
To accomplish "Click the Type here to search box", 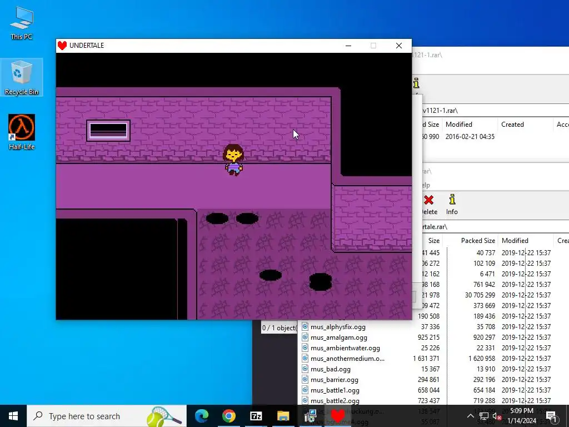I will pyautogui.click(x=107, y=416).
